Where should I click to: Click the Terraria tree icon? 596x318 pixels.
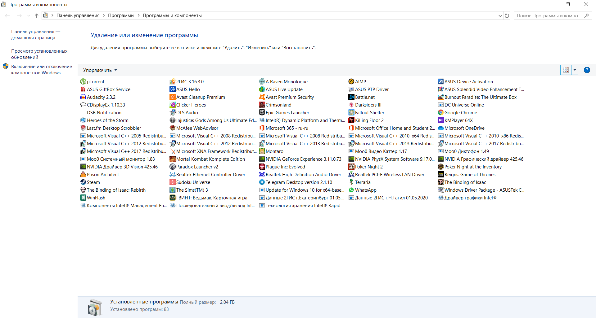[351, 182]
